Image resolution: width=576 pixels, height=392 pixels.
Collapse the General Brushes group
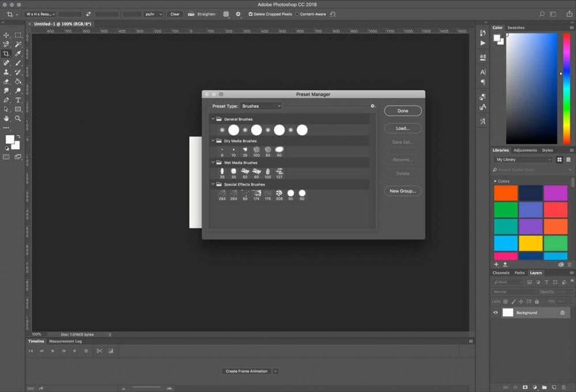click(x=213, y=119)
